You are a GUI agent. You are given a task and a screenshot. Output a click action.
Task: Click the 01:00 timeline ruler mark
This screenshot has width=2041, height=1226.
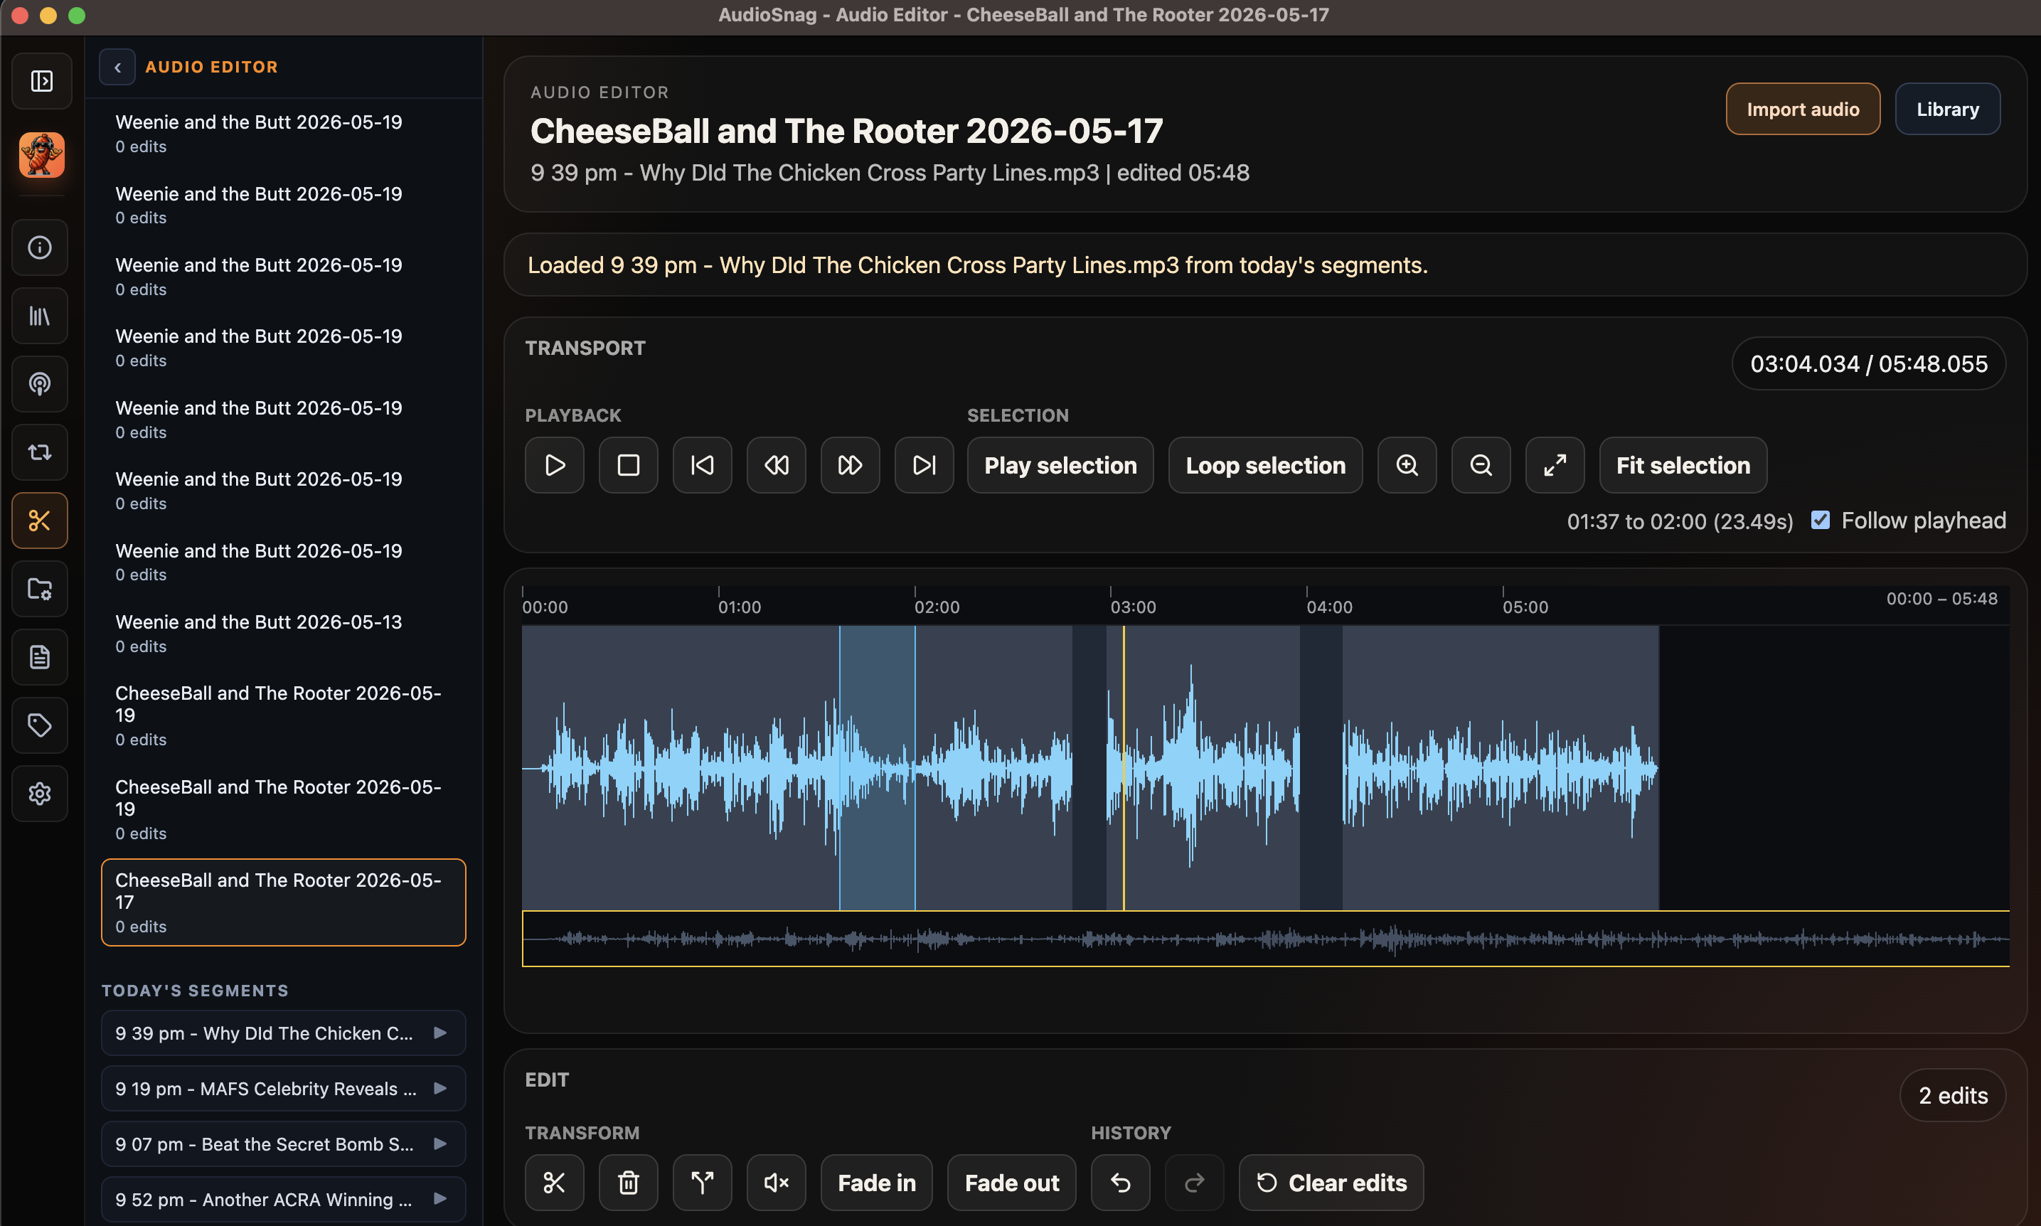tap(740, 607)
